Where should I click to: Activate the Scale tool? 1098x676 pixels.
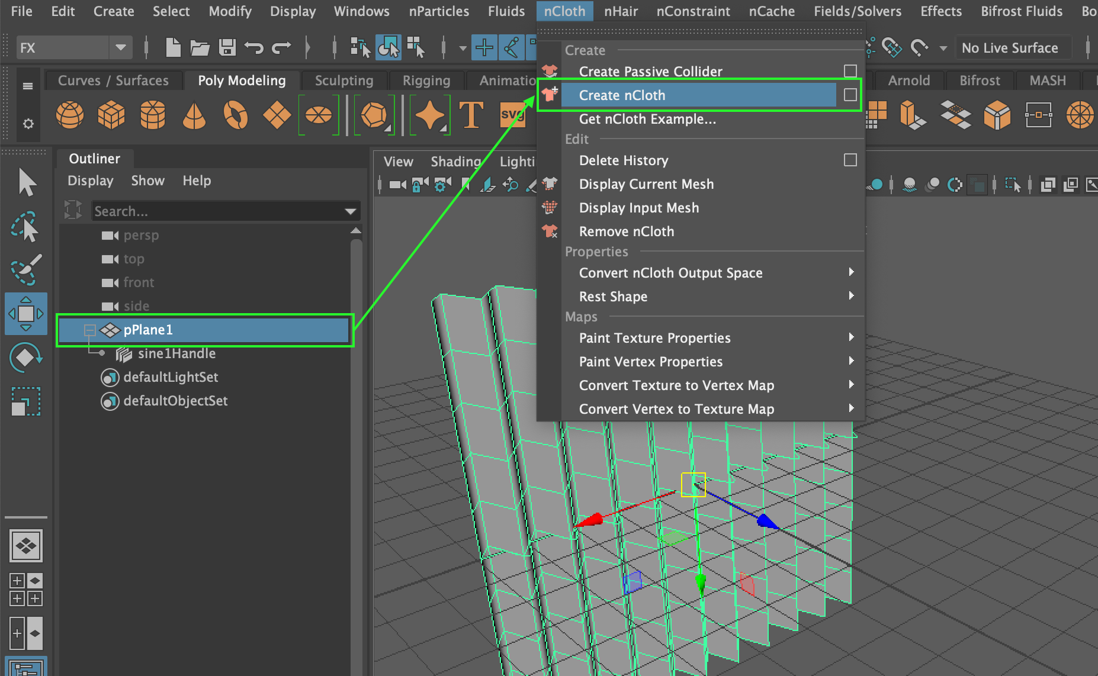point(25,401)
